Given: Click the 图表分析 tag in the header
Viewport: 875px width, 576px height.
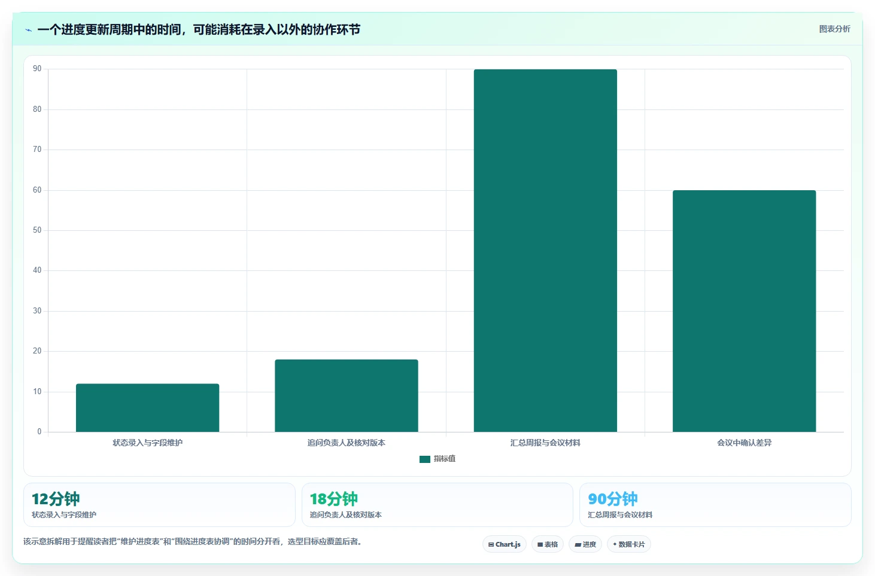Looking at the screenshot, I should 834,29.
